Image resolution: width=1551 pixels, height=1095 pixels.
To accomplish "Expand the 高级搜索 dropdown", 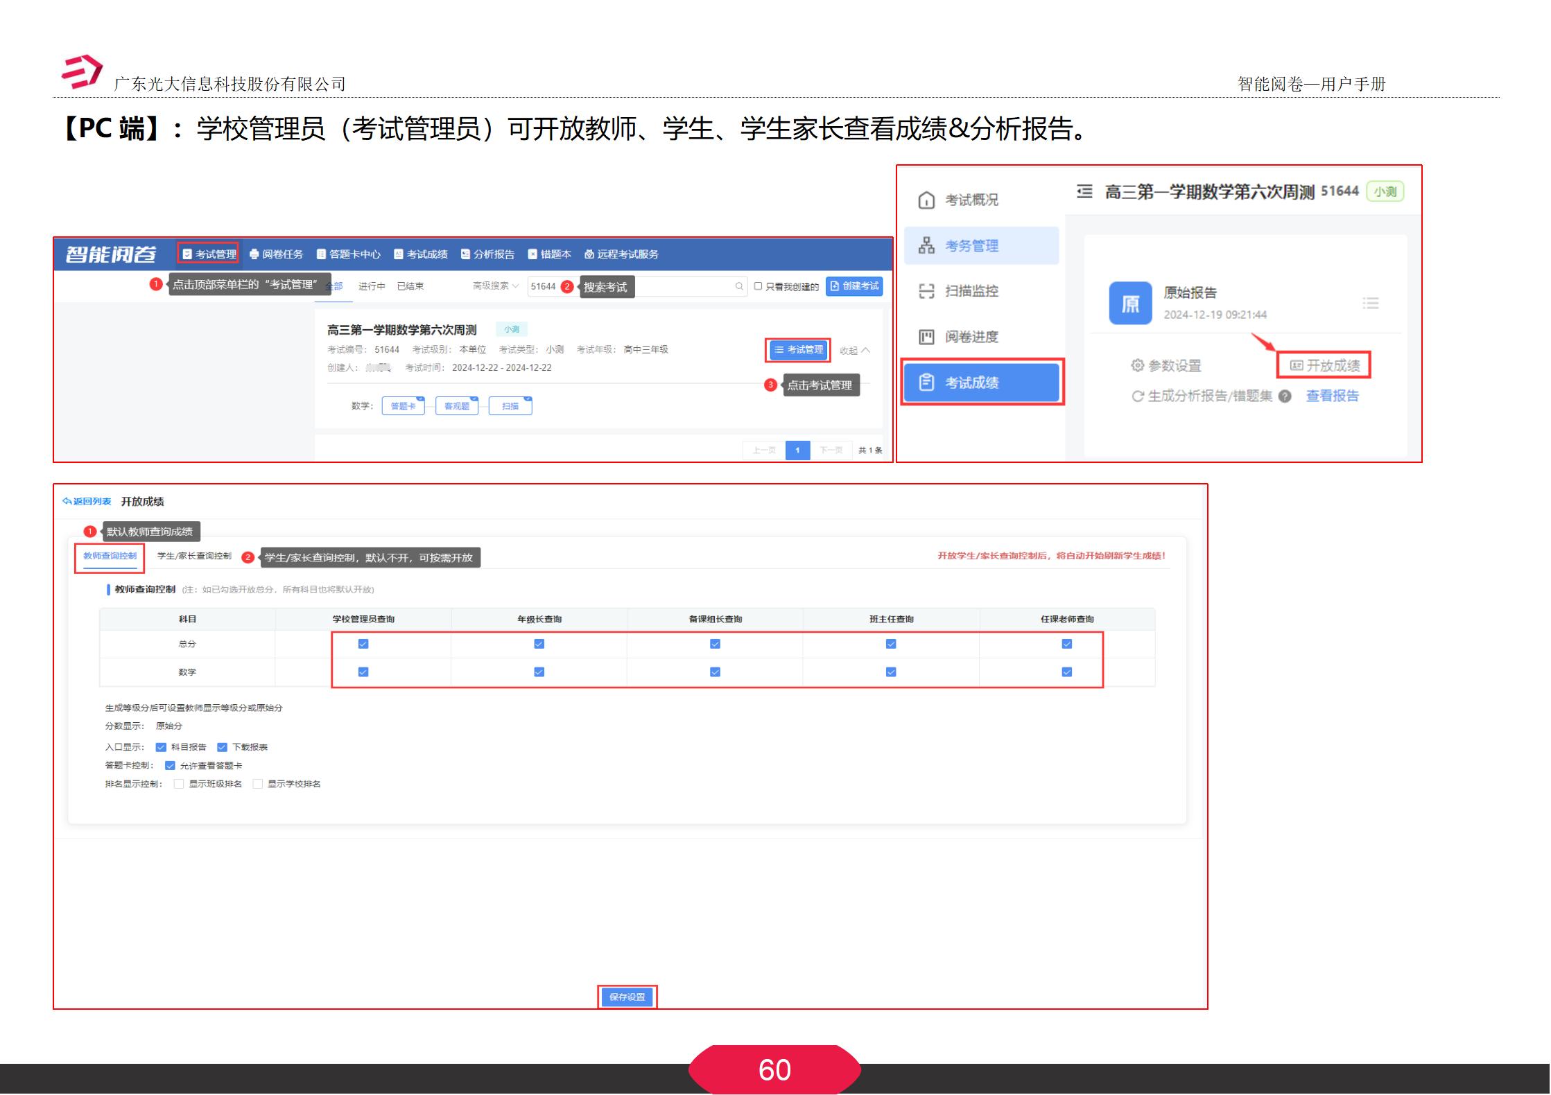I will point(493,286).
